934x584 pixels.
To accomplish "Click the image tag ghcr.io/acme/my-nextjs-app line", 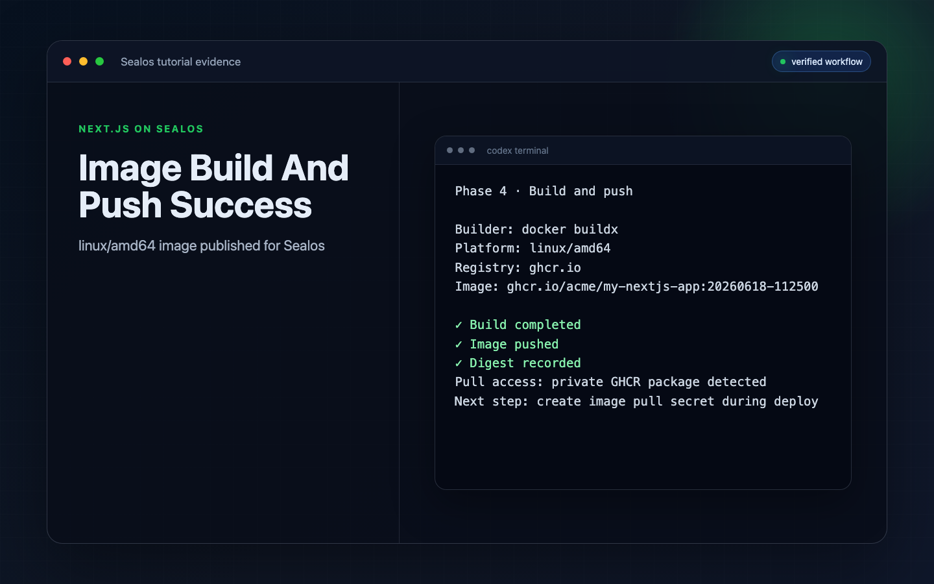I will pos(636,287).
